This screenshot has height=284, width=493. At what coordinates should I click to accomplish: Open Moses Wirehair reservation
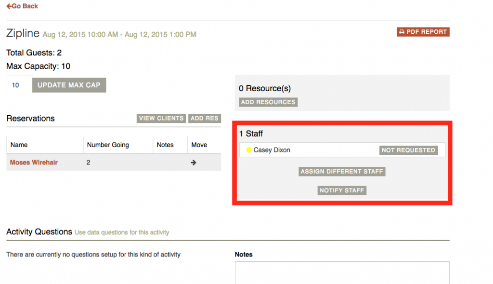(34, 162)
